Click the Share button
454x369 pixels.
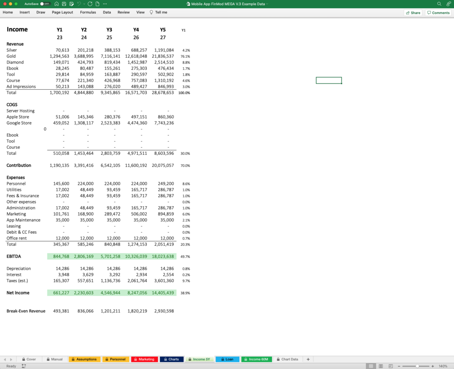click(413, 13)
